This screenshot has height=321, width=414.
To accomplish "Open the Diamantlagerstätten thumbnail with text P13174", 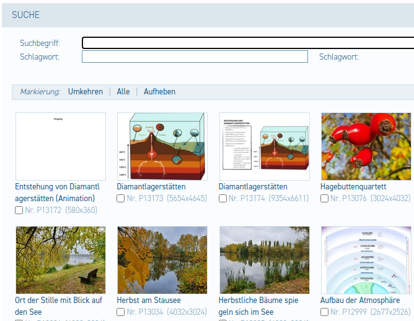I will point(264,147).
